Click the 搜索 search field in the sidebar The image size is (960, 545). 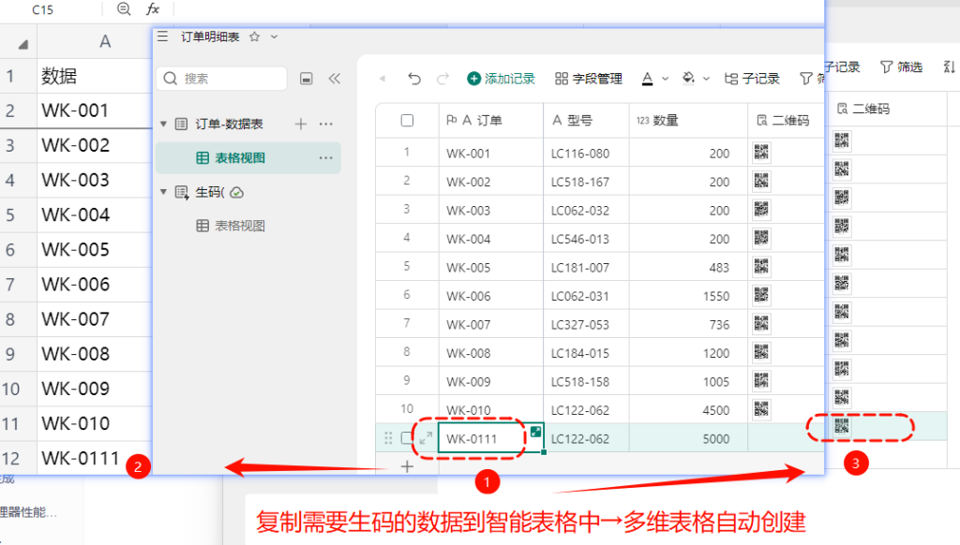click(222, 79)
